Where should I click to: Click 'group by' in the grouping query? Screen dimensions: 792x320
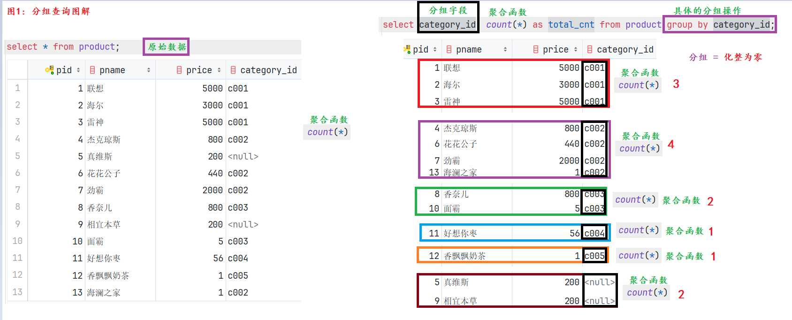coord(687,24)
